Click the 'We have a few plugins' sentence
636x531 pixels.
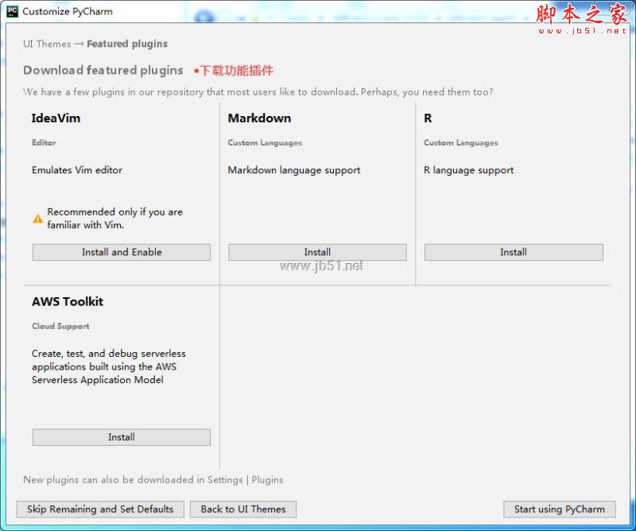pyautogui.click(x=258, y=92)
